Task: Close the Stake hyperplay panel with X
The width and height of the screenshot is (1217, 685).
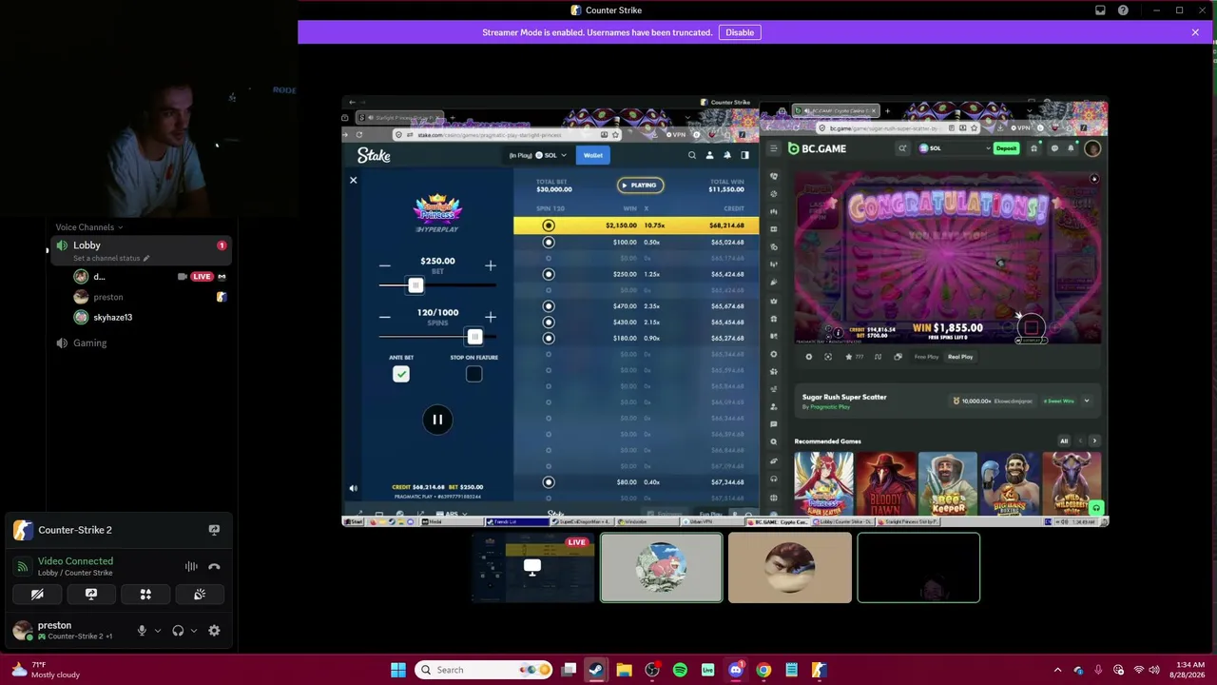Action: [x=353, y=180]
